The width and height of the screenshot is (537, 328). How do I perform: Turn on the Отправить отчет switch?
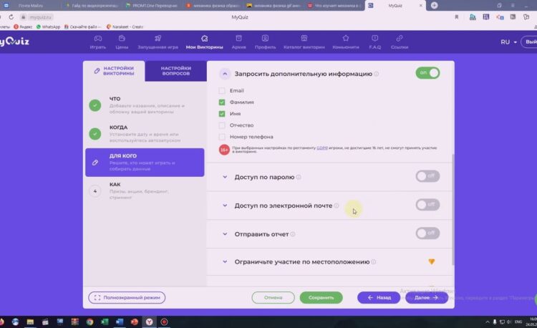click(x=427, y=233)
